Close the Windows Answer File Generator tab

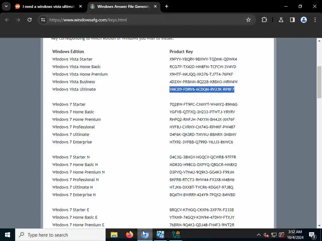[x=155, y=6]
